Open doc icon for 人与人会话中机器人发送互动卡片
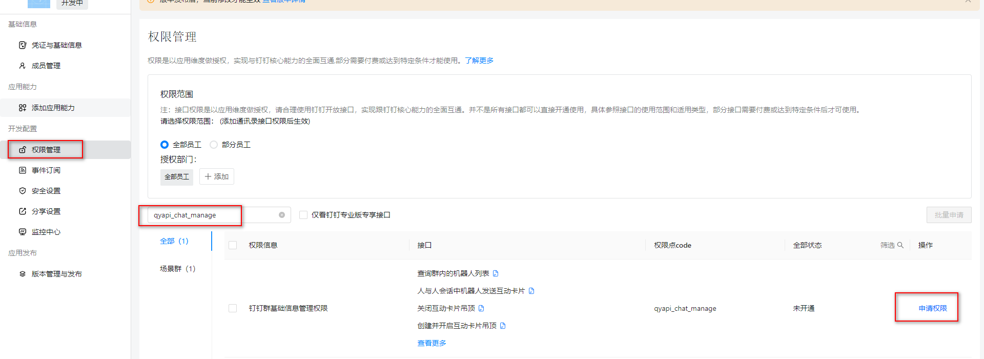This screenshot has width=984, height=359. [531, 291]
